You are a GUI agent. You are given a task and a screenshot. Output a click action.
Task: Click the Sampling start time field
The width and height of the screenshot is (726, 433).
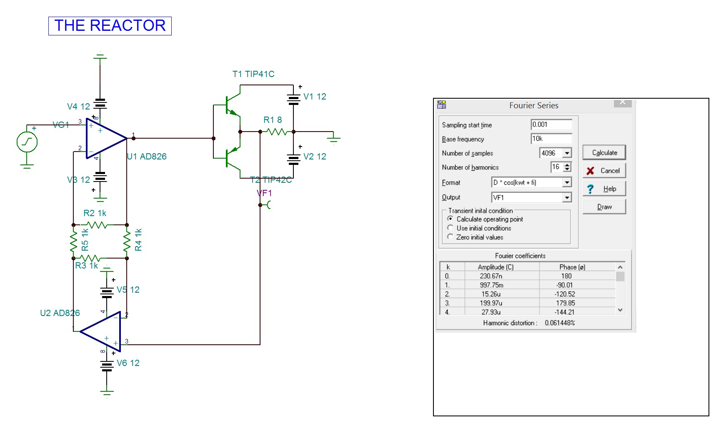(551, 124)
